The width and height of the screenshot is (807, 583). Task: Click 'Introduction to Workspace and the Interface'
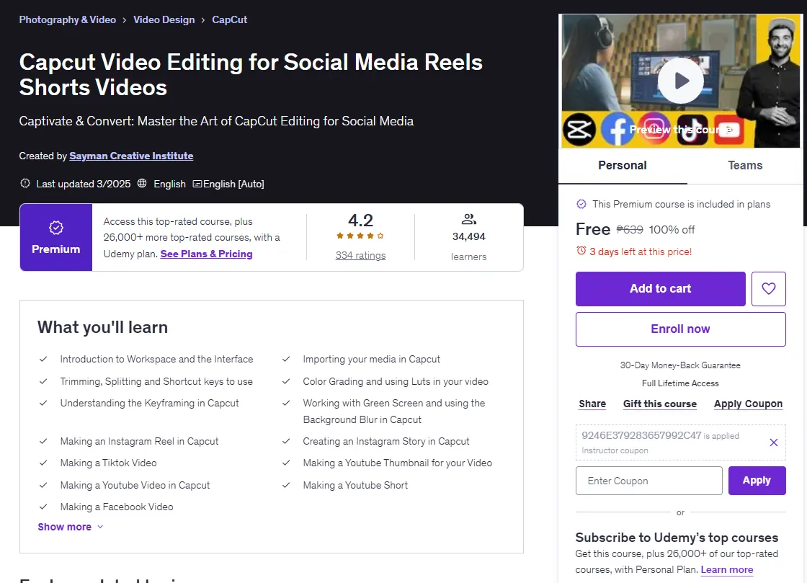point(156,359)
